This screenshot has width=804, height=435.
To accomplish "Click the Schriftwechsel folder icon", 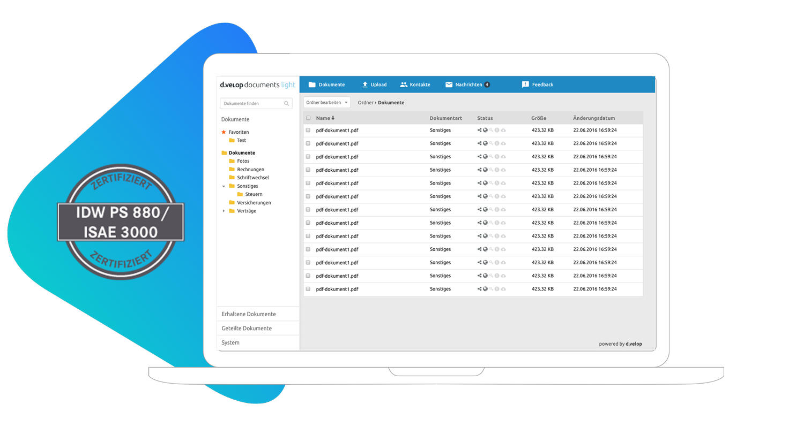I will 232,178.
